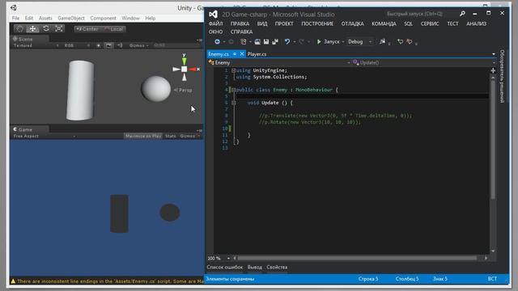Open Visual Studio ПОСТРОЕНИЕ menu

[317, 23]
